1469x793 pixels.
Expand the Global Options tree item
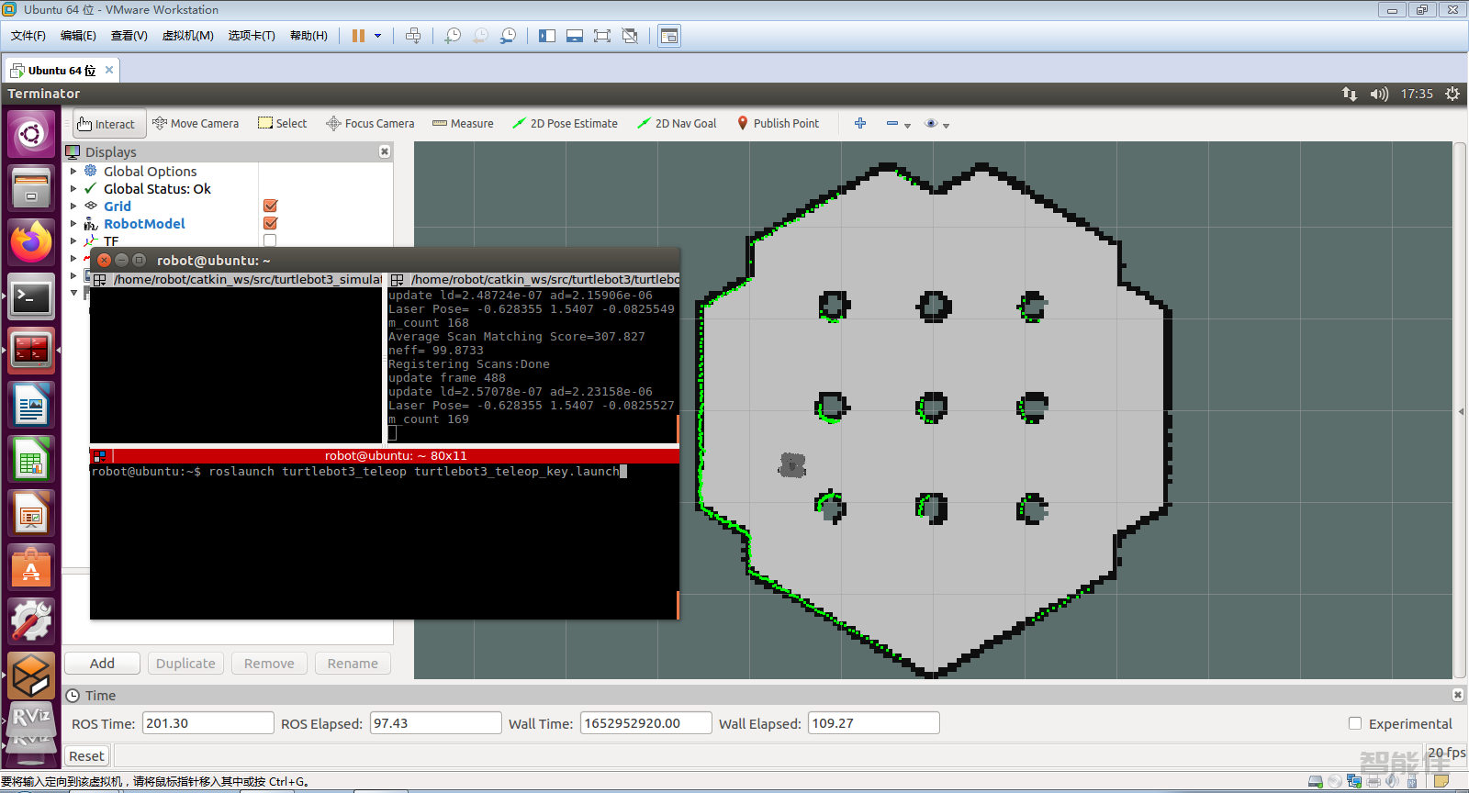click(x=73, y=172)
